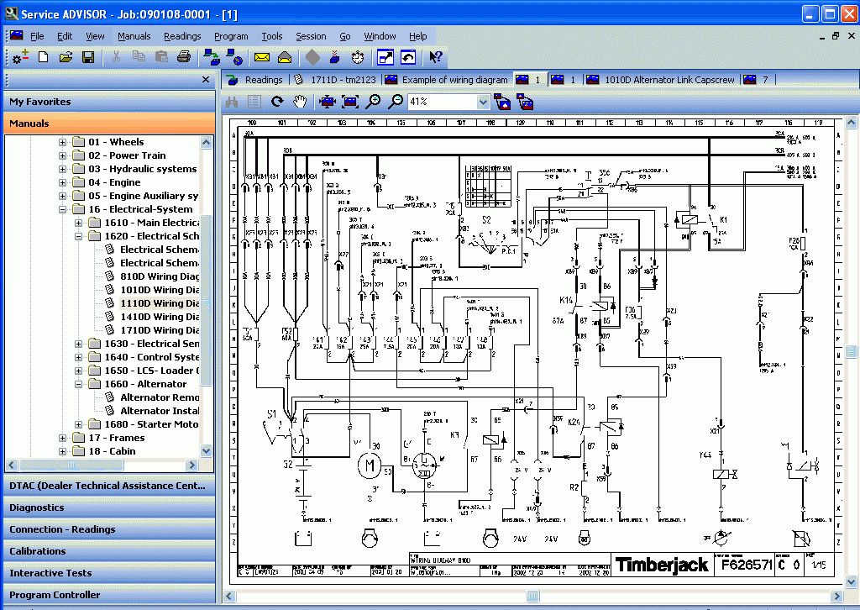The width and height of the screenshot is (860, 610).
Task: Click the red arrows download-to-box icon
Action: pyautogui.click(x=334, y=57)
